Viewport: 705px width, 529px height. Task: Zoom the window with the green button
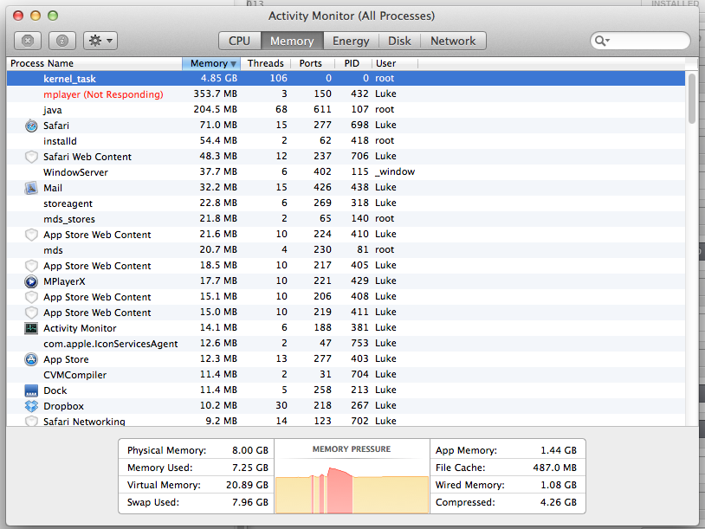click(53, 16)
